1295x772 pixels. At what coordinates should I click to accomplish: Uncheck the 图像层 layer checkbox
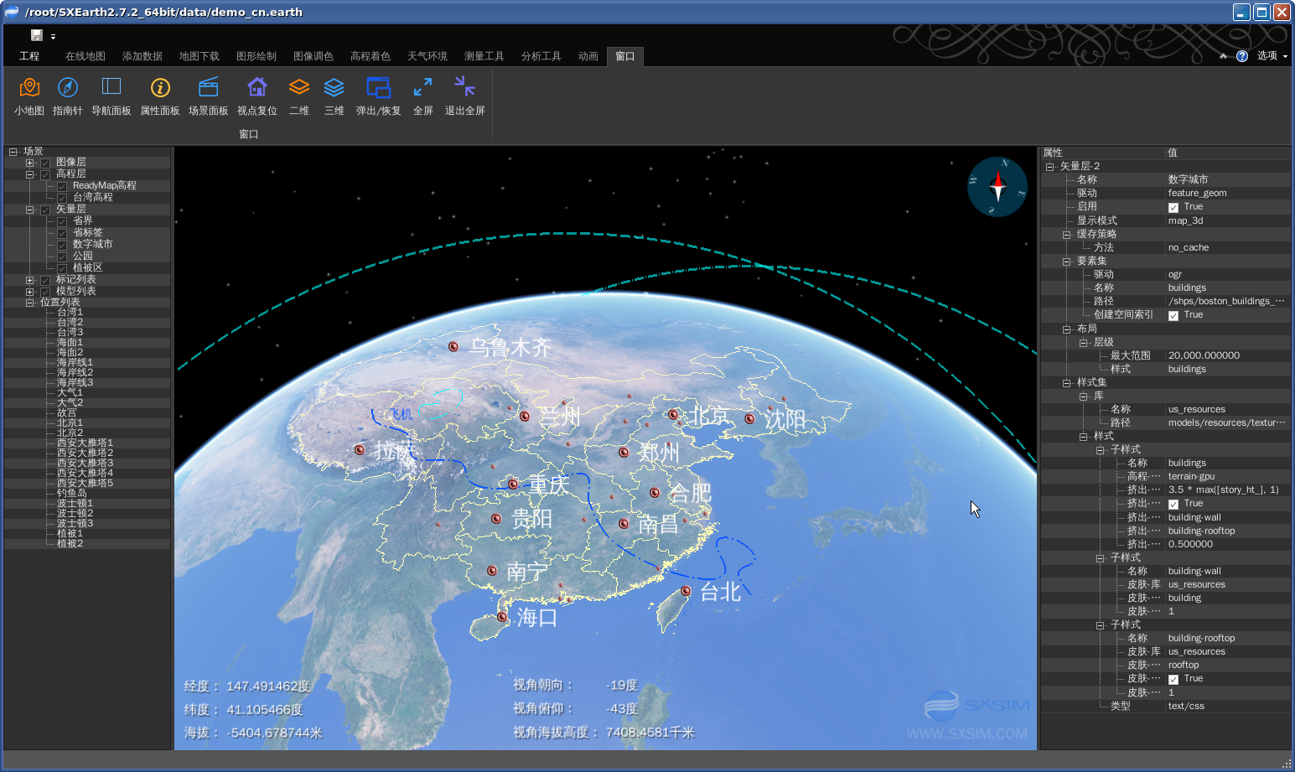45,163
